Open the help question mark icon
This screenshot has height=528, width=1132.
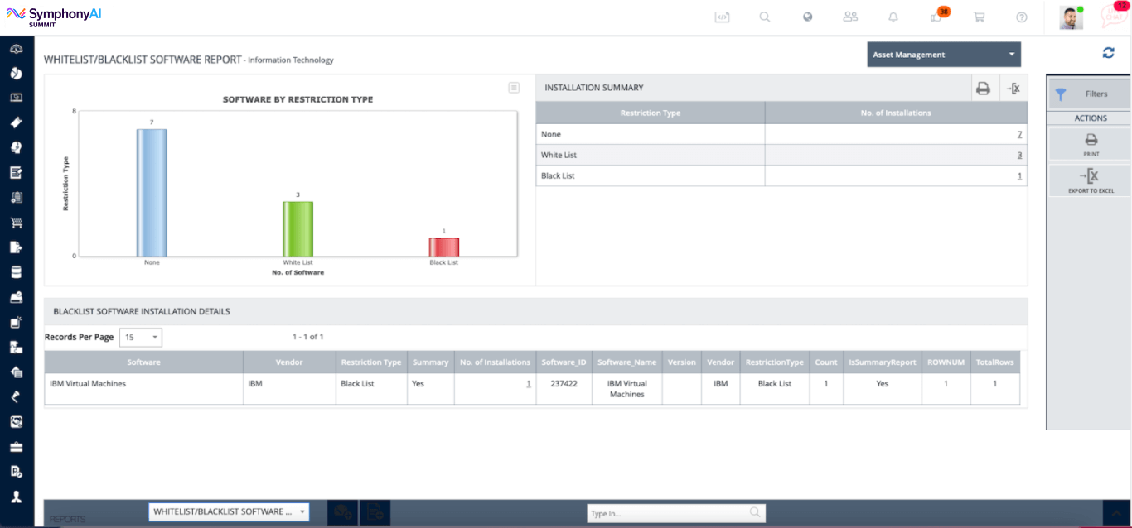click(1022, 17)
